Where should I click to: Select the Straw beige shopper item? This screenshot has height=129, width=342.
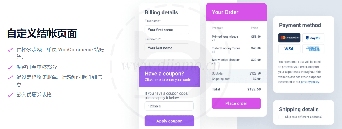click(226, 60)
